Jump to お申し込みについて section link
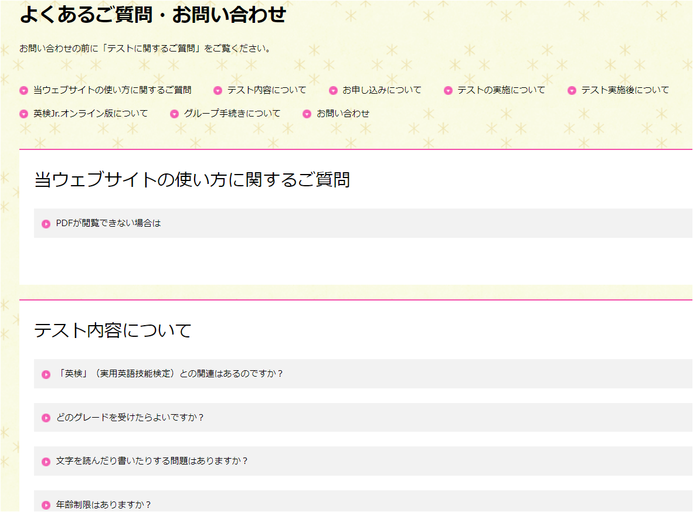 (x=382, y=90)
